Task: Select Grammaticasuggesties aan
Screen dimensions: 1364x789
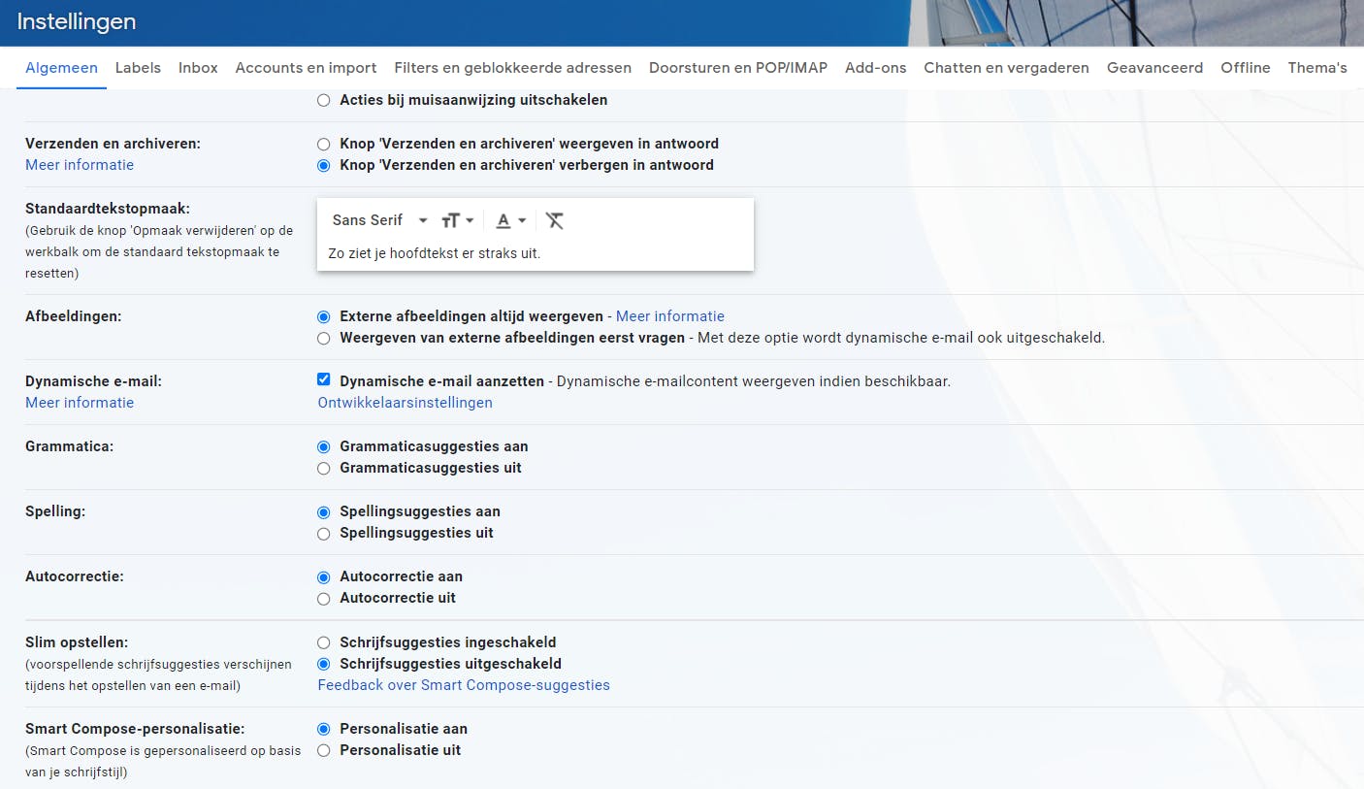Action: pos(324,446)
